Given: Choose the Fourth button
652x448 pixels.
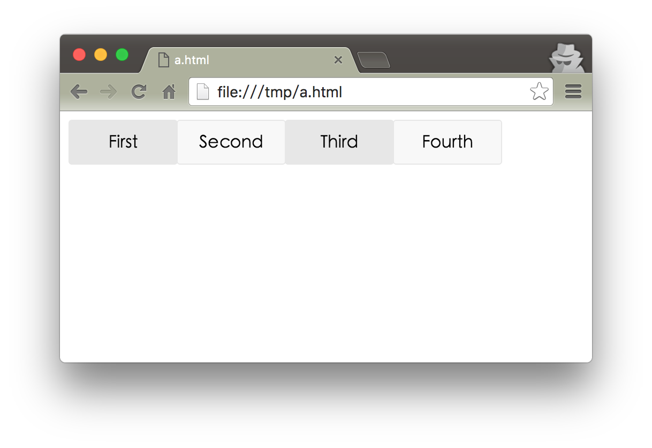Looking at the screenshot, I should pyautogui.click(x=448, y=142).
